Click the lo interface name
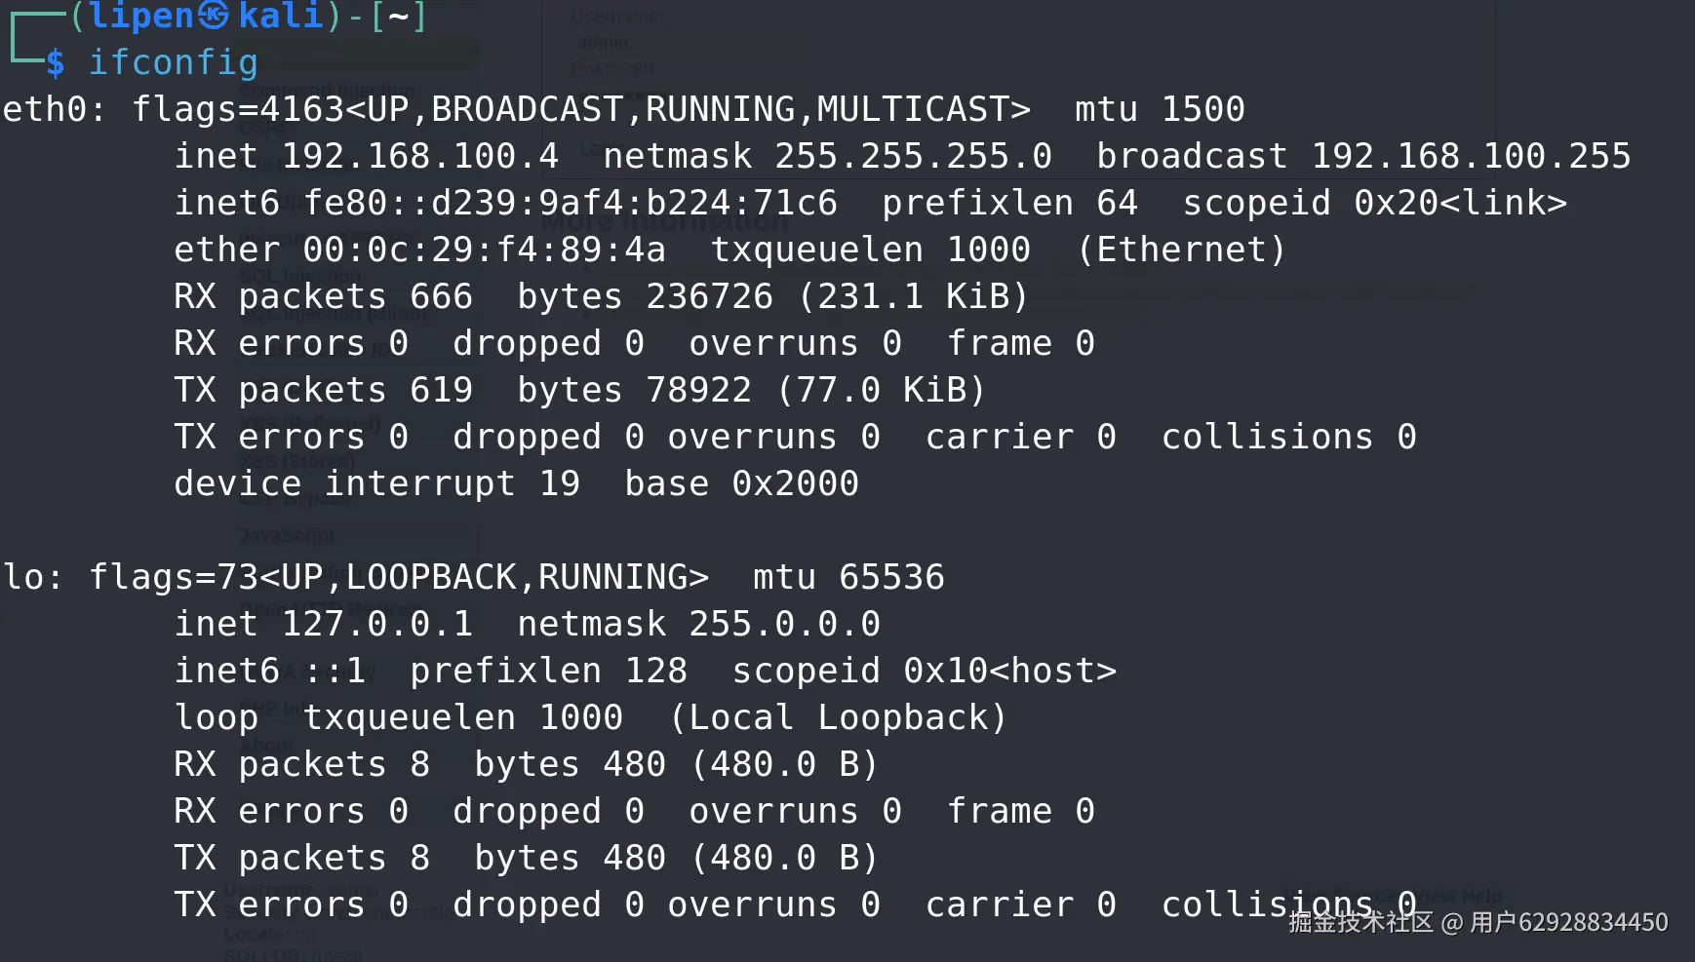1695x962 pixels. click(x=23, y=577)
